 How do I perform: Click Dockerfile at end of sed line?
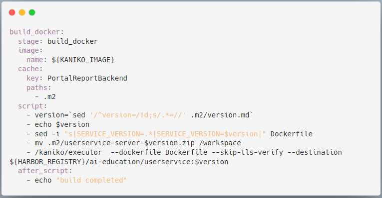pyautogui.click(x=292, y=134)
